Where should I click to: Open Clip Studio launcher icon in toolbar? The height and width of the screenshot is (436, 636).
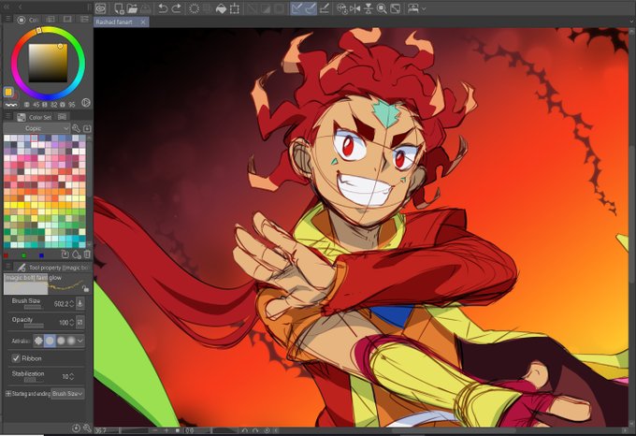[x=101, y=8]
